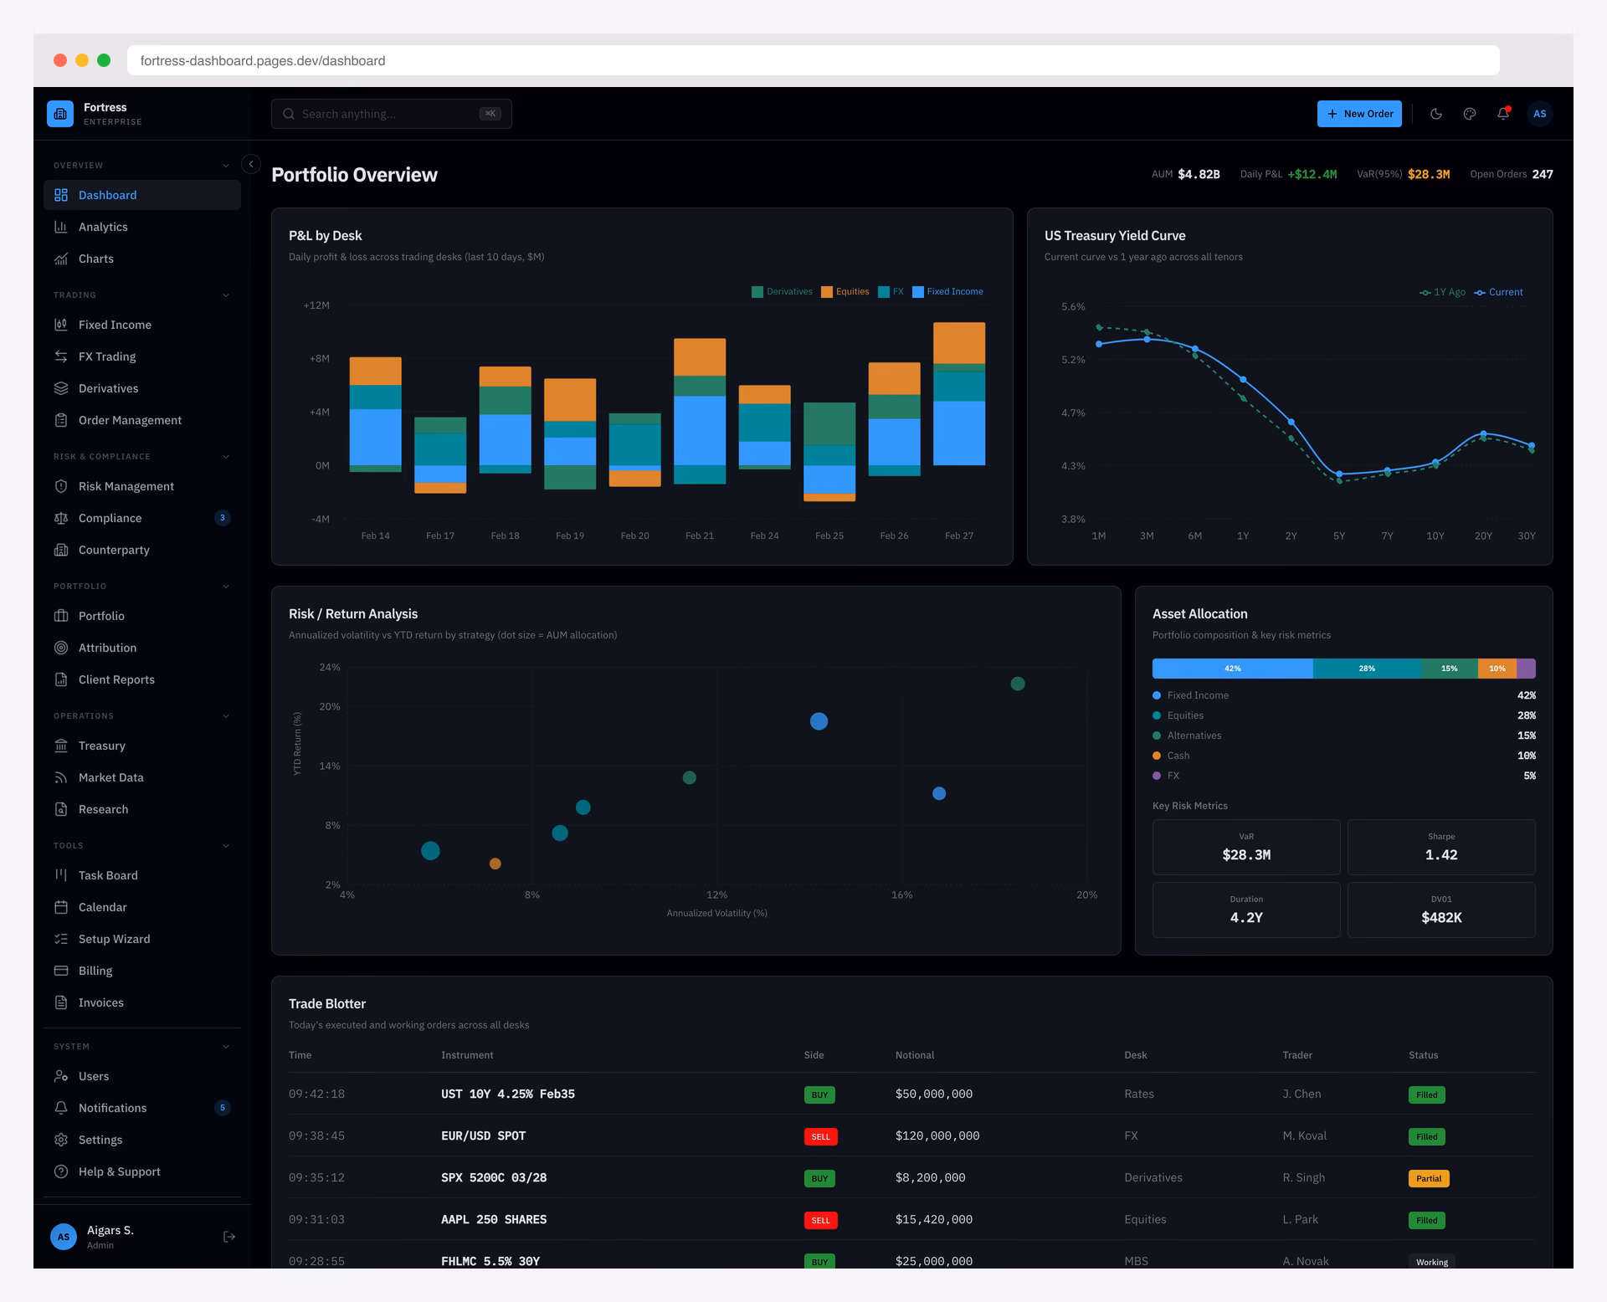Click the Client Reports document icon

point(61,679)
